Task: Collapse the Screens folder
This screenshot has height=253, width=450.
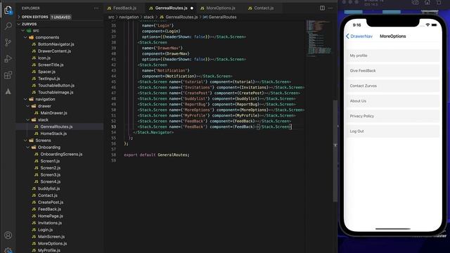Action: 43,141
